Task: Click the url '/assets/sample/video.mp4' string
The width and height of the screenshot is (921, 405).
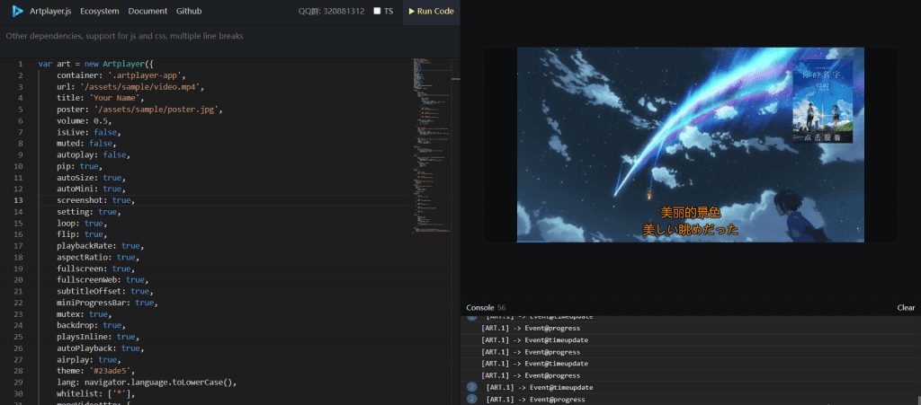Action: [x=140, y=87]
